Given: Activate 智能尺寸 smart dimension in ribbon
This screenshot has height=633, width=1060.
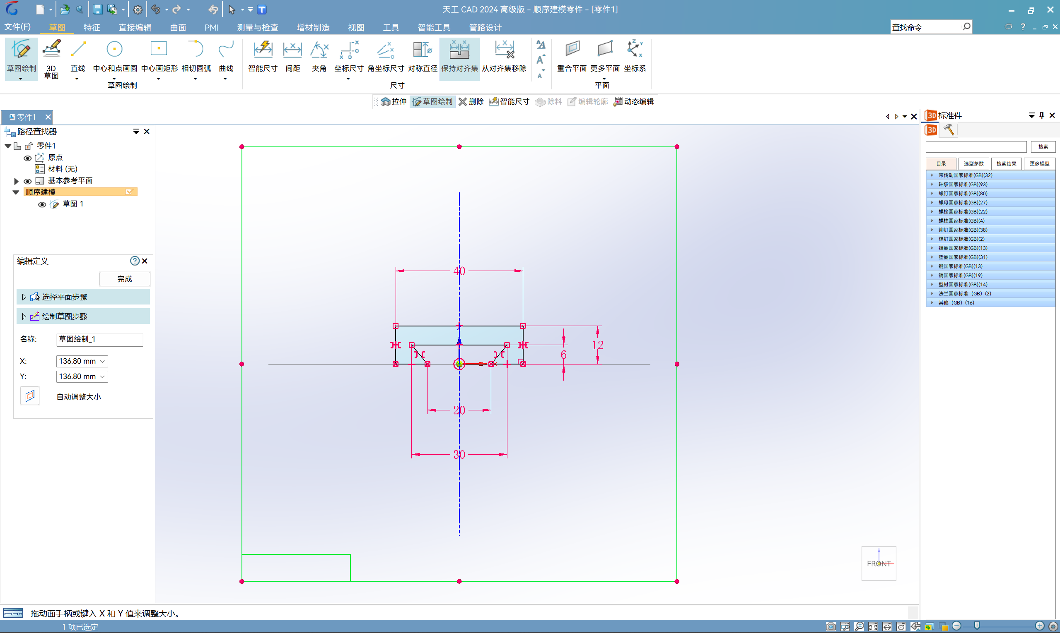Looking at the screenshot, I should point(263,57).
